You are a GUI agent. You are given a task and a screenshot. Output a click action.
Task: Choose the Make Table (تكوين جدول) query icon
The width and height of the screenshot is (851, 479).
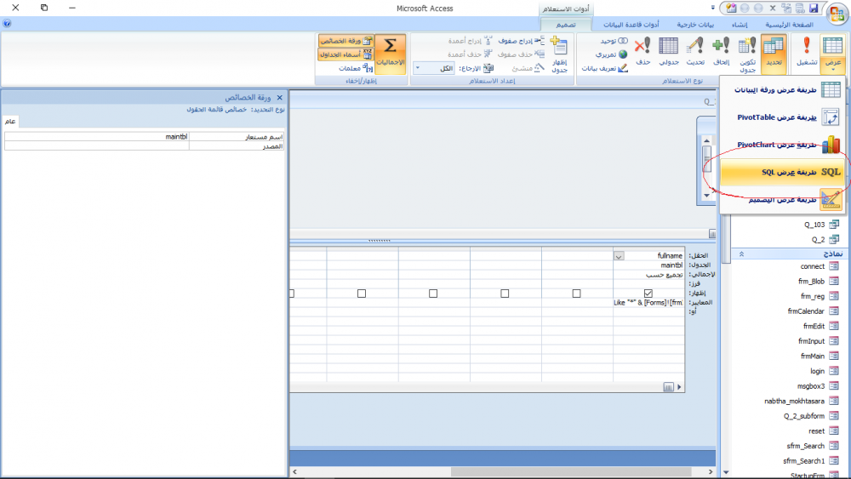pos(747,54)
